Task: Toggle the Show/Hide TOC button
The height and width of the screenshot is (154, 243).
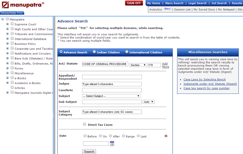Action: (12, 13)
